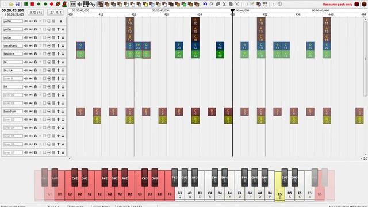Edit the BitVoice layer name field
The height and width of the screenshot is (207, 368).
coord(13,53)
